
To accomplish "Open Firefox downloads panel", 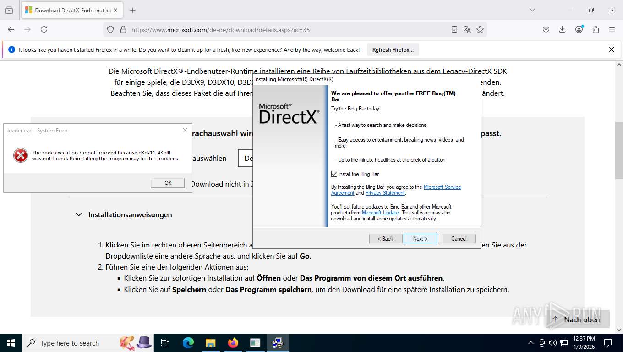I will click(562, 29).
